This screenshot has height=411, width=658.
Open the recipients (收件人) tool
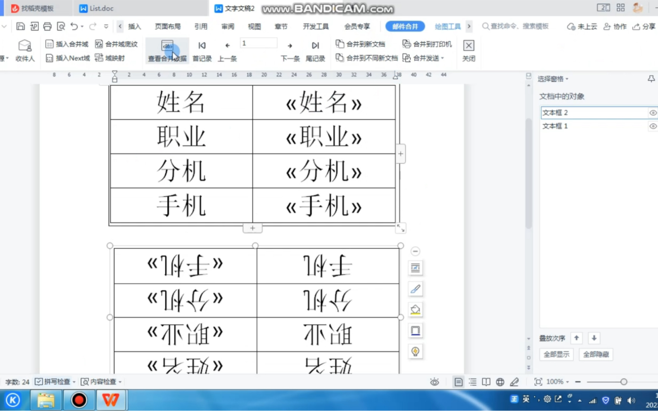point(25,51)
